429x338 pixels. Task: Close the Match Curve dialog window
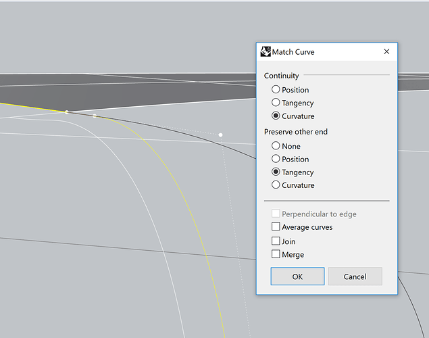coord(386,51)
